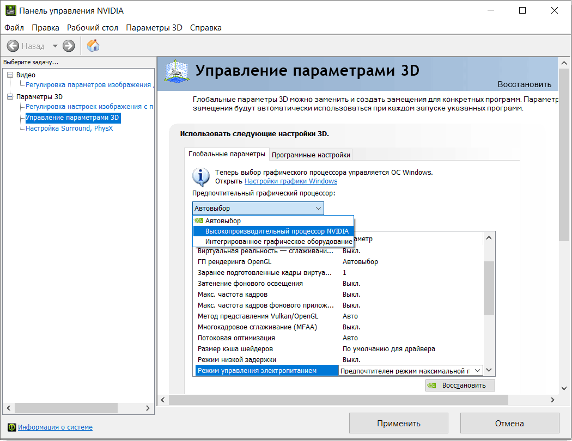Select Регулировка настроек изображения с просмотром
The height and width of the screenshot is (441, 572).
[89, 106]
